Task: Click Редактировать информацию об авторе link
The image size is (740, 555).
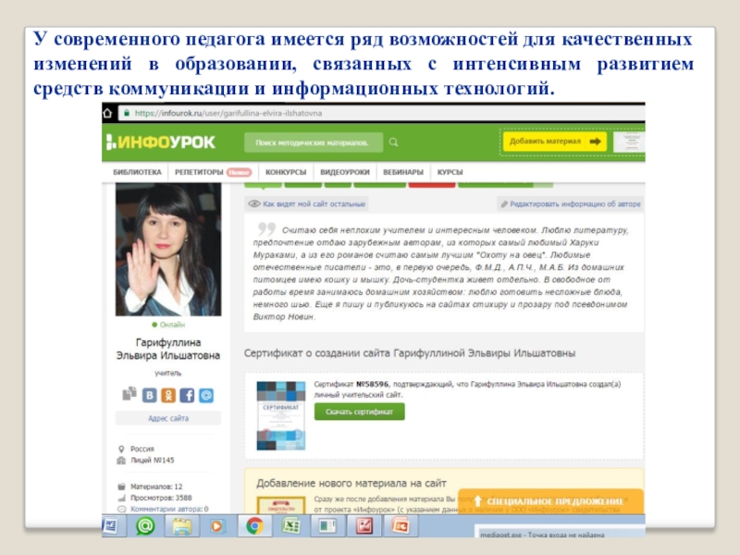Action: [x=575, y=203]
